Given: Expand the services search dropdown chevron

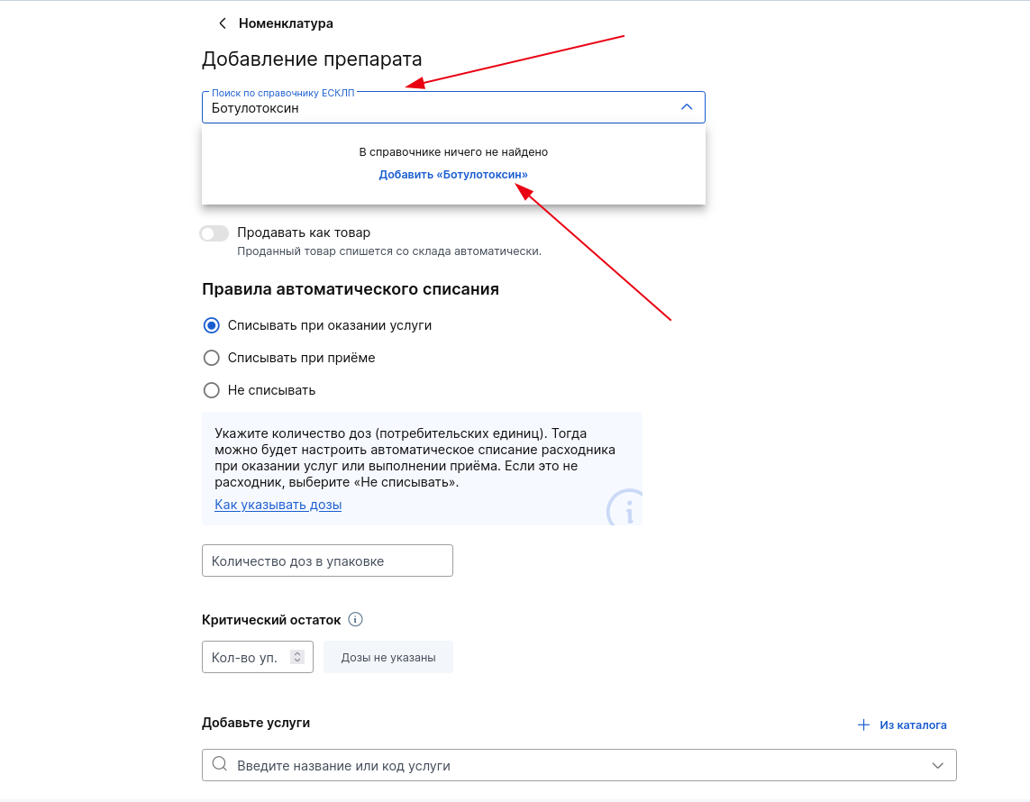Looking at the screenshot, I should 937,765.
